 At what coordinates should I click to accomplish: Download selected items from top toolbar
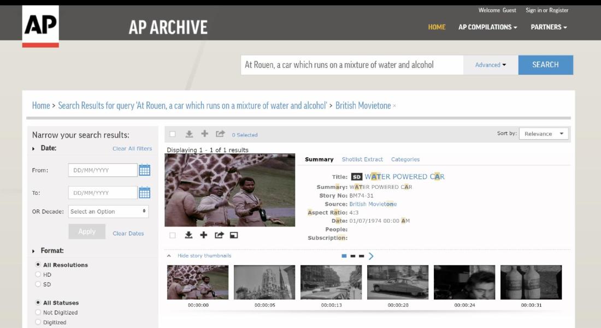(189, 134)
